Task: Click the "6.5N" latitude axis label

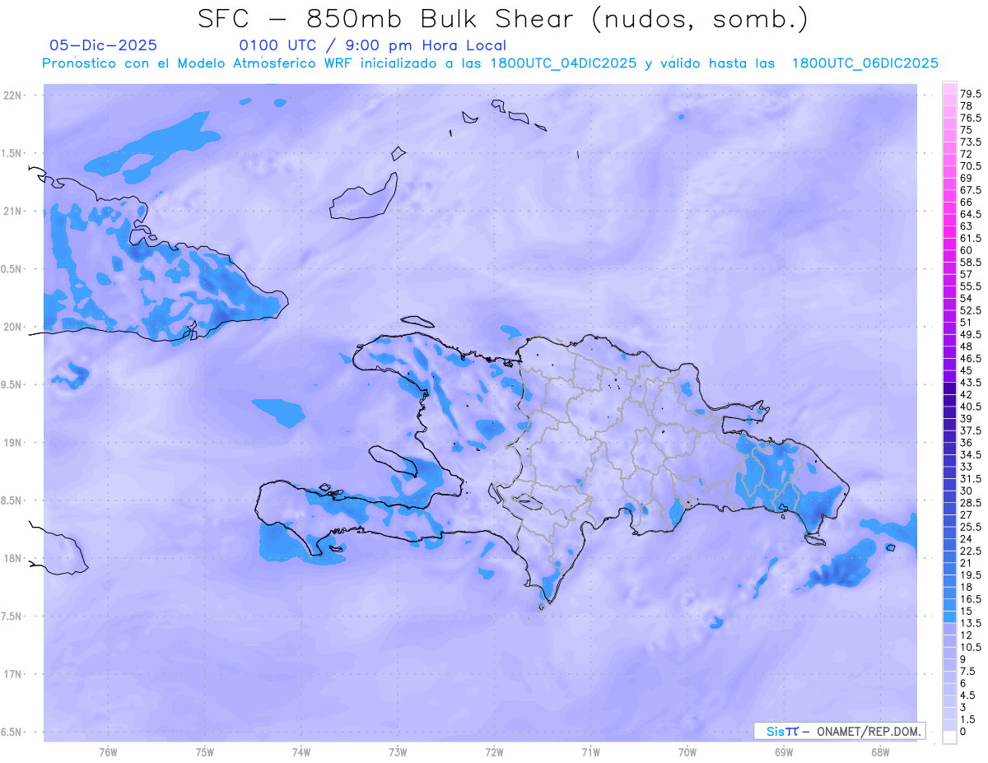Action: click(12, 732)
